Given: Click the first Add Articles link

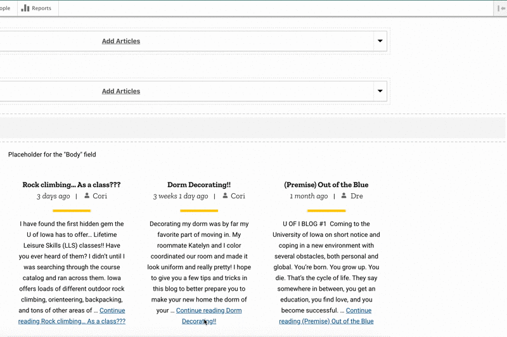Looking at the screenshot, I should click(x=121, y=41).
